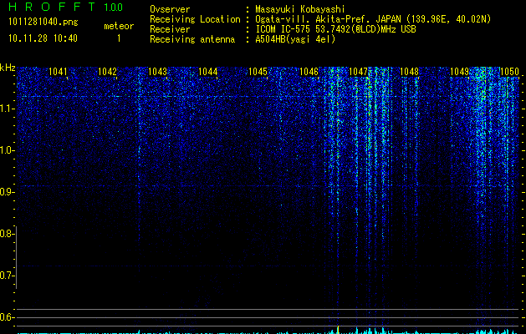Click the 1.0 frequency axis label
The height and width of the screenshot is (334, 526).
6,150
